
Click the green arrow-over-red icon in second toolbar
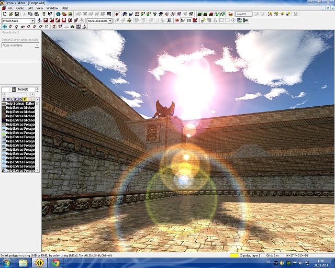(x=129, y=20)
